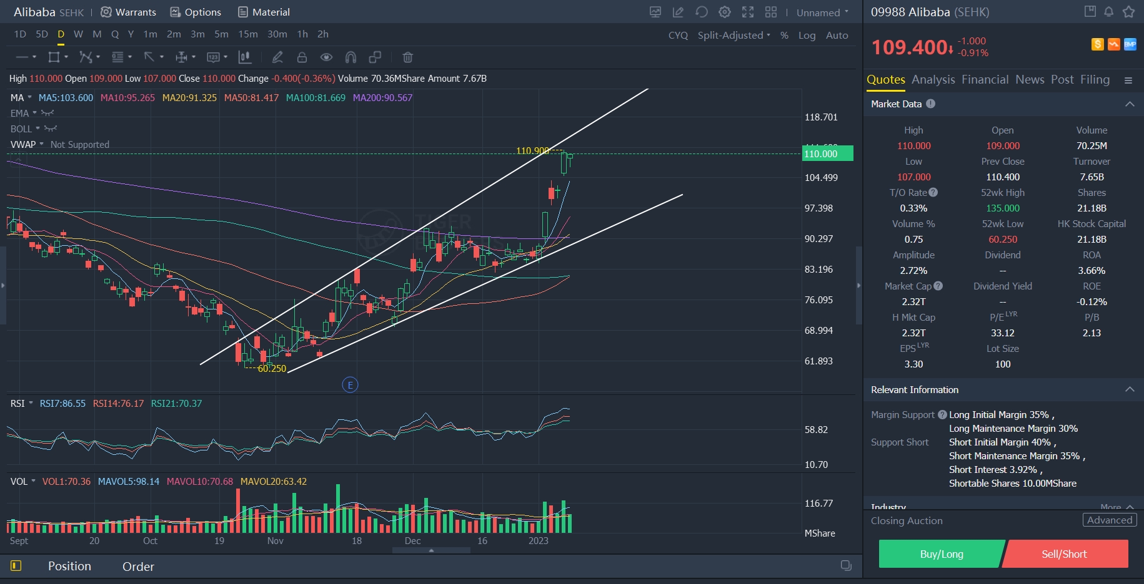Enter fullscreen chart mode
The width and height of the screenshot is (1144, 584).
[748, 12]
